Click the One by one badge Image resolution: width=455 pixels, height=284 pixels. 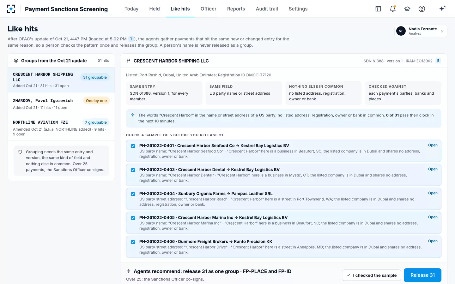[96, 101]
